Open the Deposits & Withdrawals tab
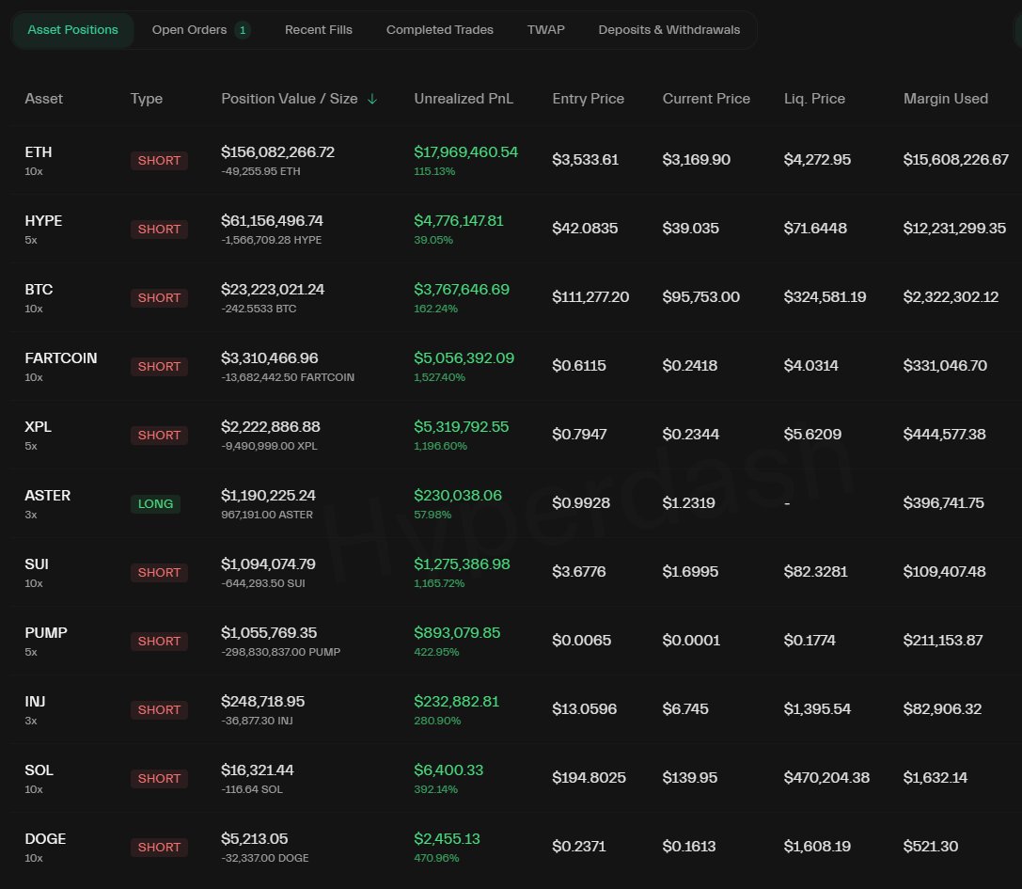Viewport: 1022px width, 889px height. 668,29
